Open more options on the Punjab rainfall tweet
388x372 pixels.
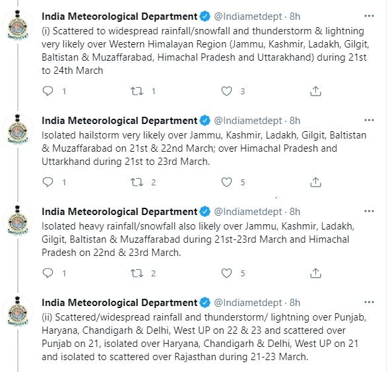[x=370, y=302]
